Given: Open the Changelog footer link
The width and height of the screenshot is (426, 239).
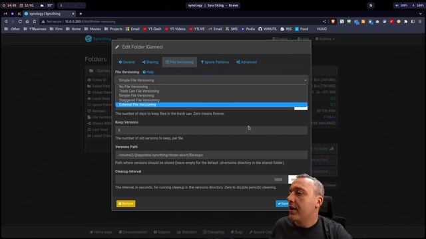Looking at the screenshot, I should (214, 232).
